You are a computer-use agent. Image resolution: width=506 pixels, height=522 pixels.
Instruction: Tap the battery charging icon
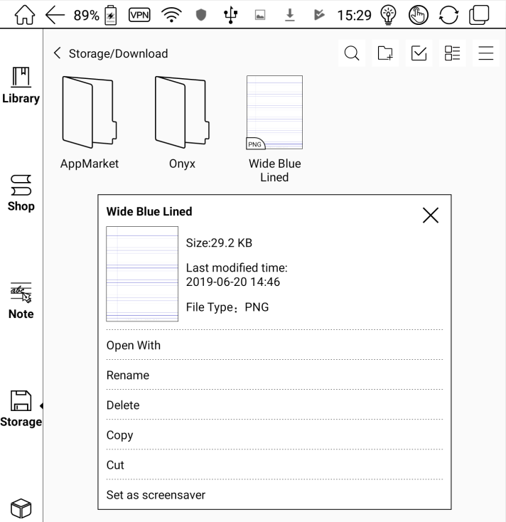[110, 15]
